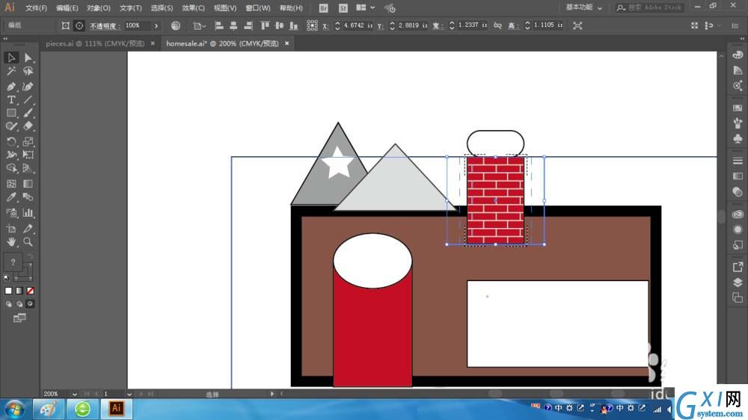Select the Width/Warp tool

(11, 155)
